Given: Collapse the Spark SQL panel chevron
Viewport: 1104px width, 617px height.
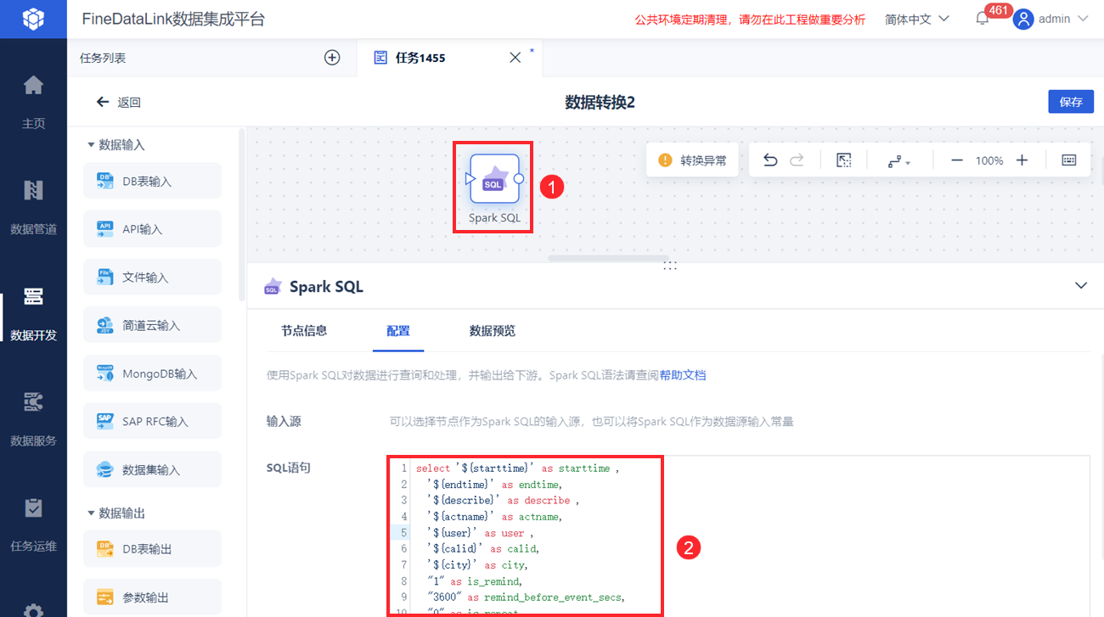Looking at the screenshot, I should coord(1080,285).
